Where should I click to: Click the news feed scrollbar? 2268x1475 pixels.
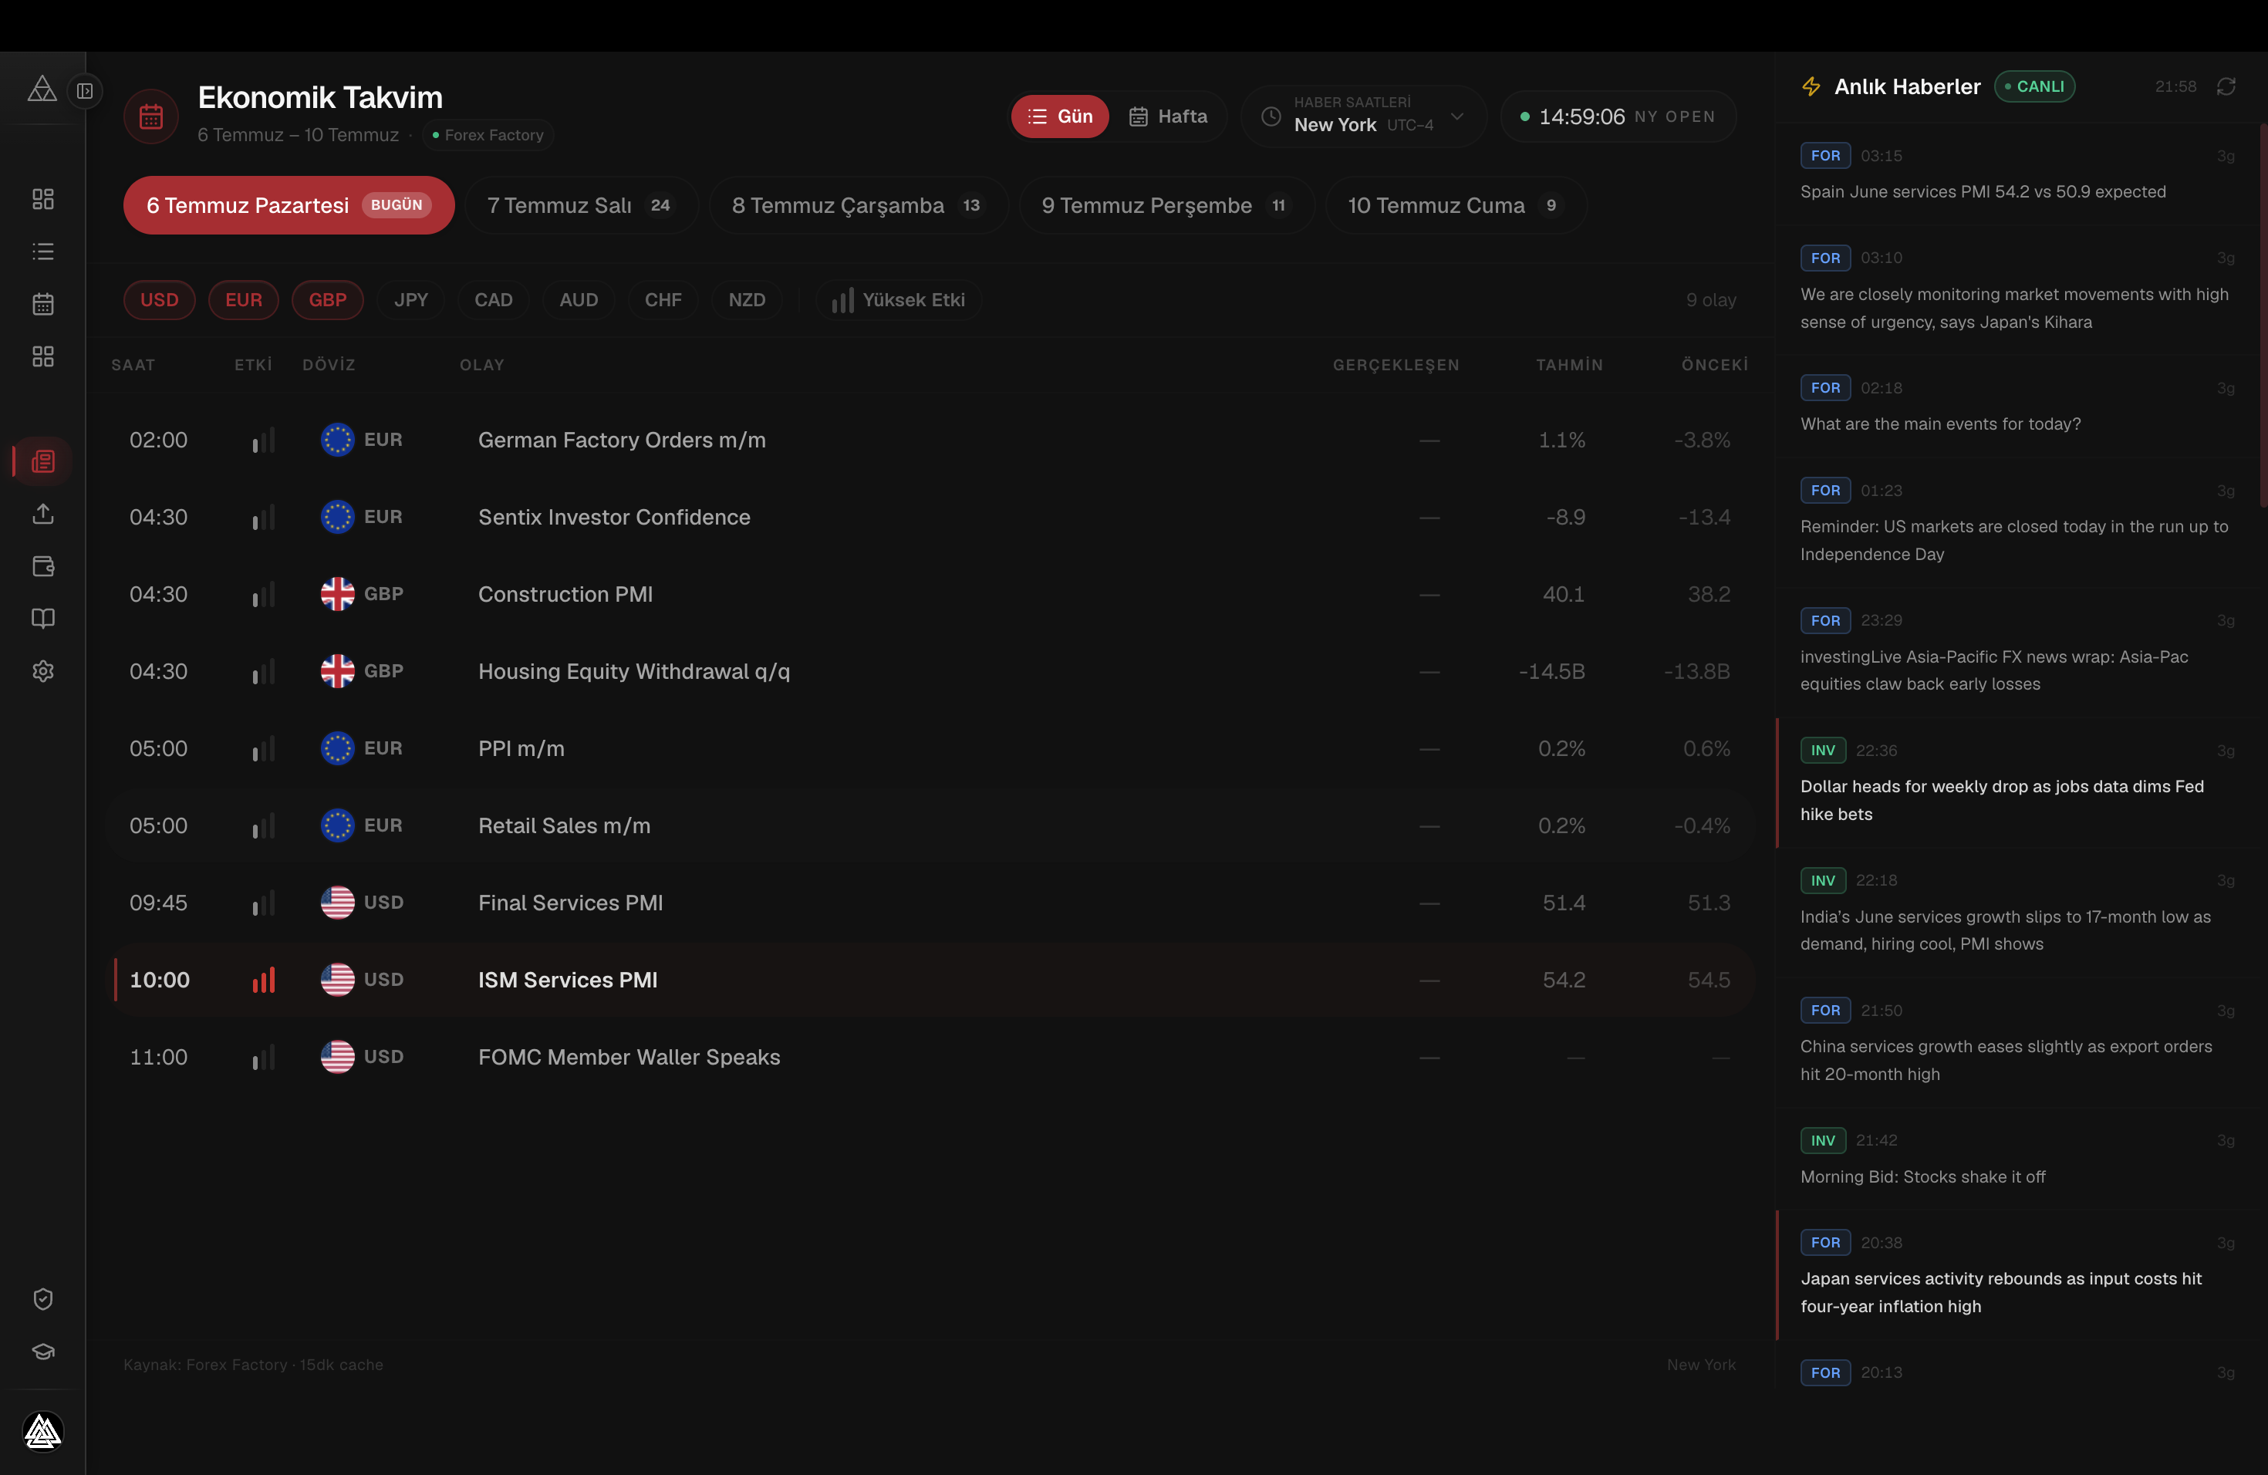[x=2263, y=315]
